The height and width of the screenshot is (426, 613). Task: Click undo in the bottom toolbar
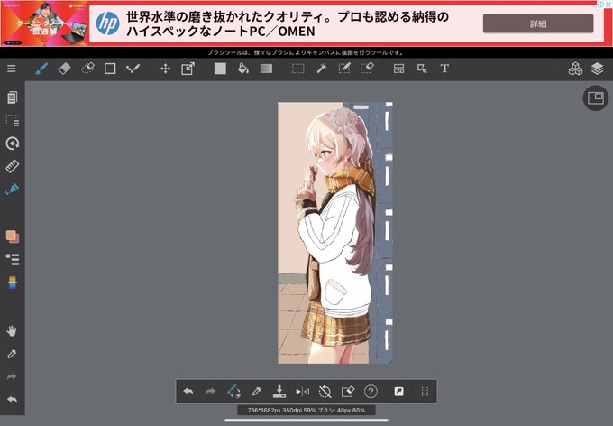point(188,391)
